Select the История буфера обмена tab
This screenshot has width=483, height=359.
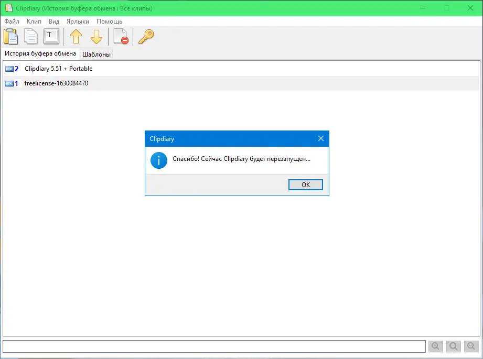tap(40, 53)
